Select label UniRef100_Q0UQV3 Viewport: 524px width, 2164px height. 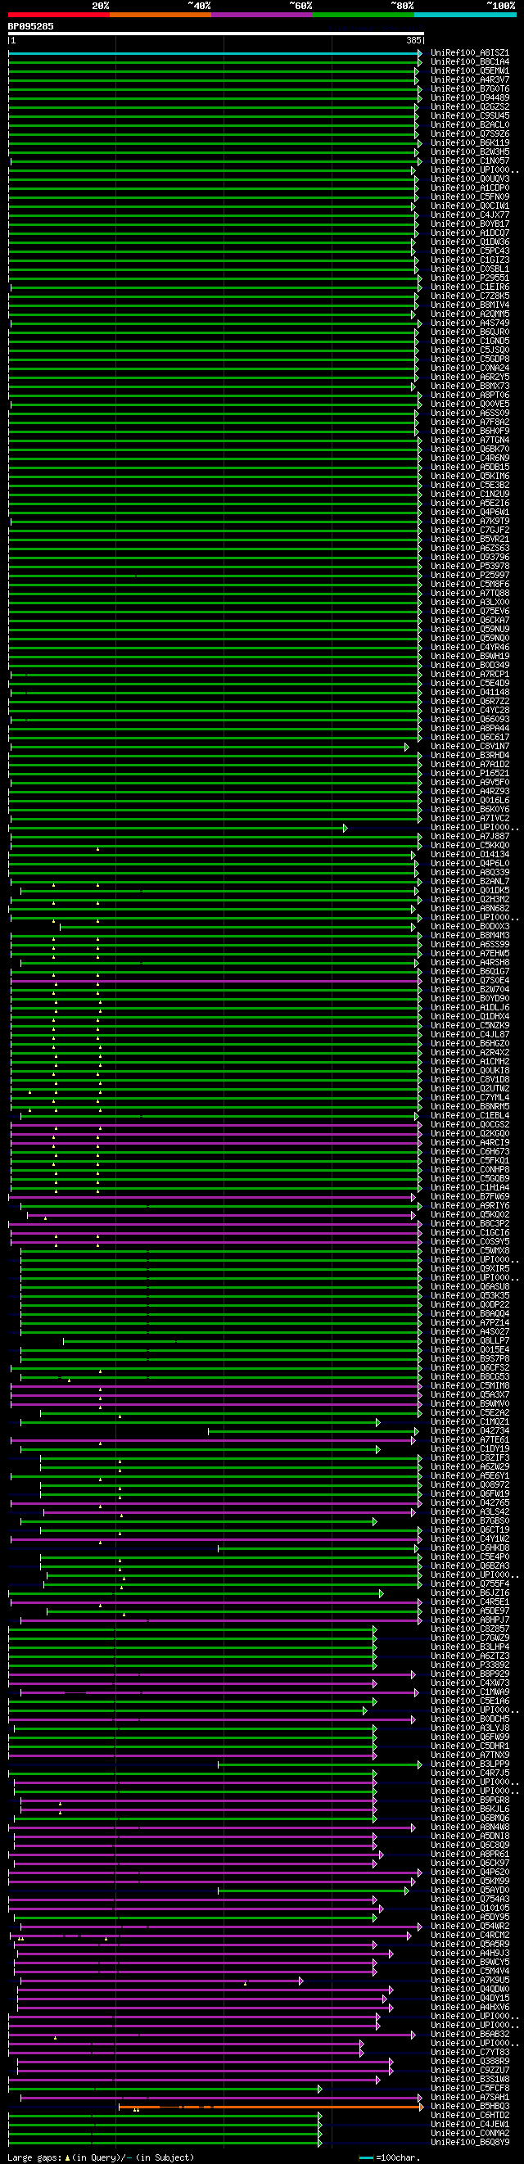click(470, 179)
